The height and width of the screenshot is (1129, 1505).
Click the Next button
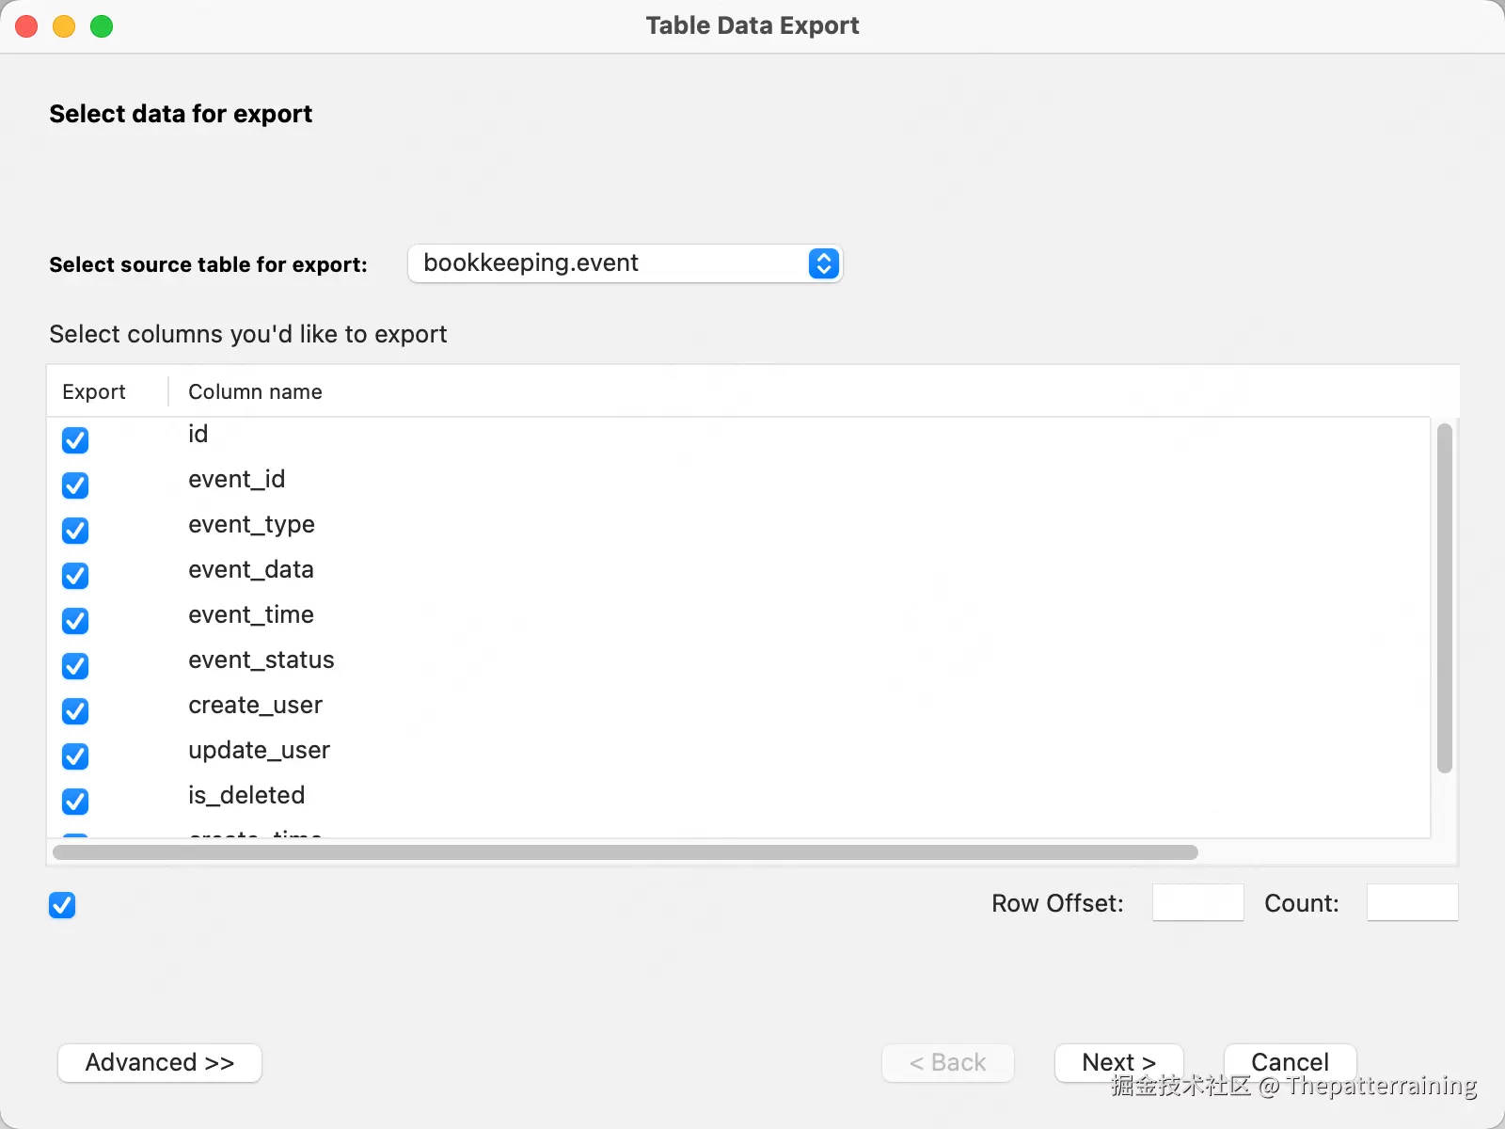click(x=1118, y=1063)
